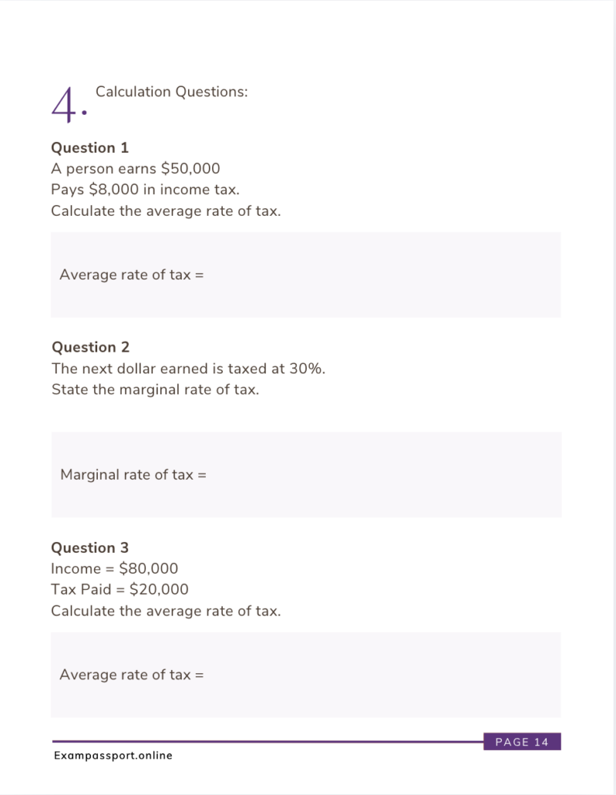Image resolution: width=616 pixels, height=795 pixels.
Task: Click the '$50,000' amount in Question 1
Action: pyautogui.click(x=190, y=168)
